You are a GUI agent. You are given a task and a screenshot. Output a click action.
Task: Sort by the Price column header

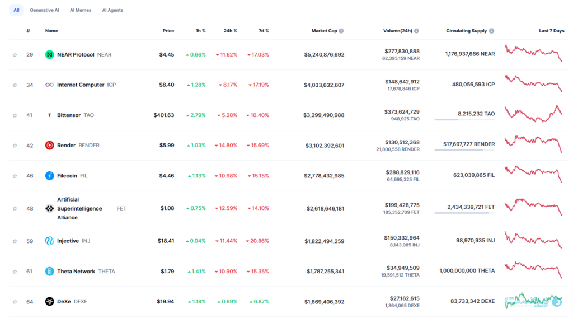point(168,31)
